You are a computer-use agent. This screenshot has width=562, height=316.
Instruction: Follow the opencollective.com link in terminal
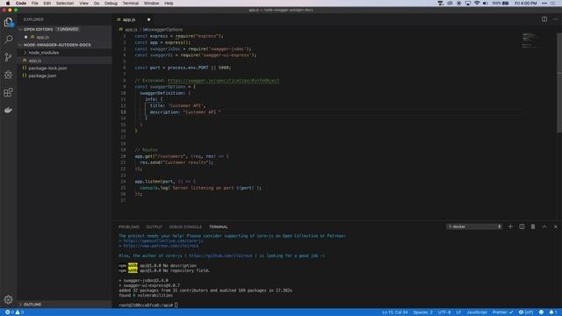163,241
